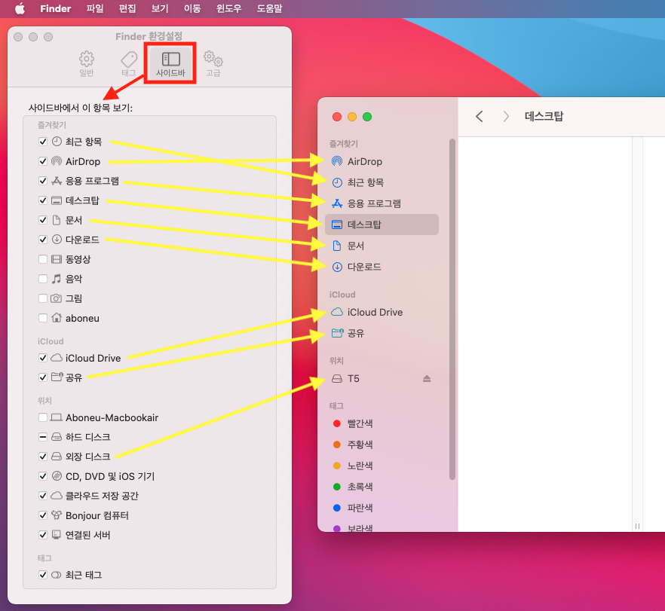Uncheck the 최근 항목 checkbox

coord(43,142)
